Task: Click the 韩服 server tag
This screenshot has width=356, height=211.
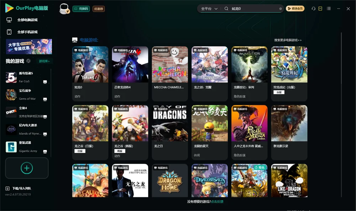Action: 120,151
